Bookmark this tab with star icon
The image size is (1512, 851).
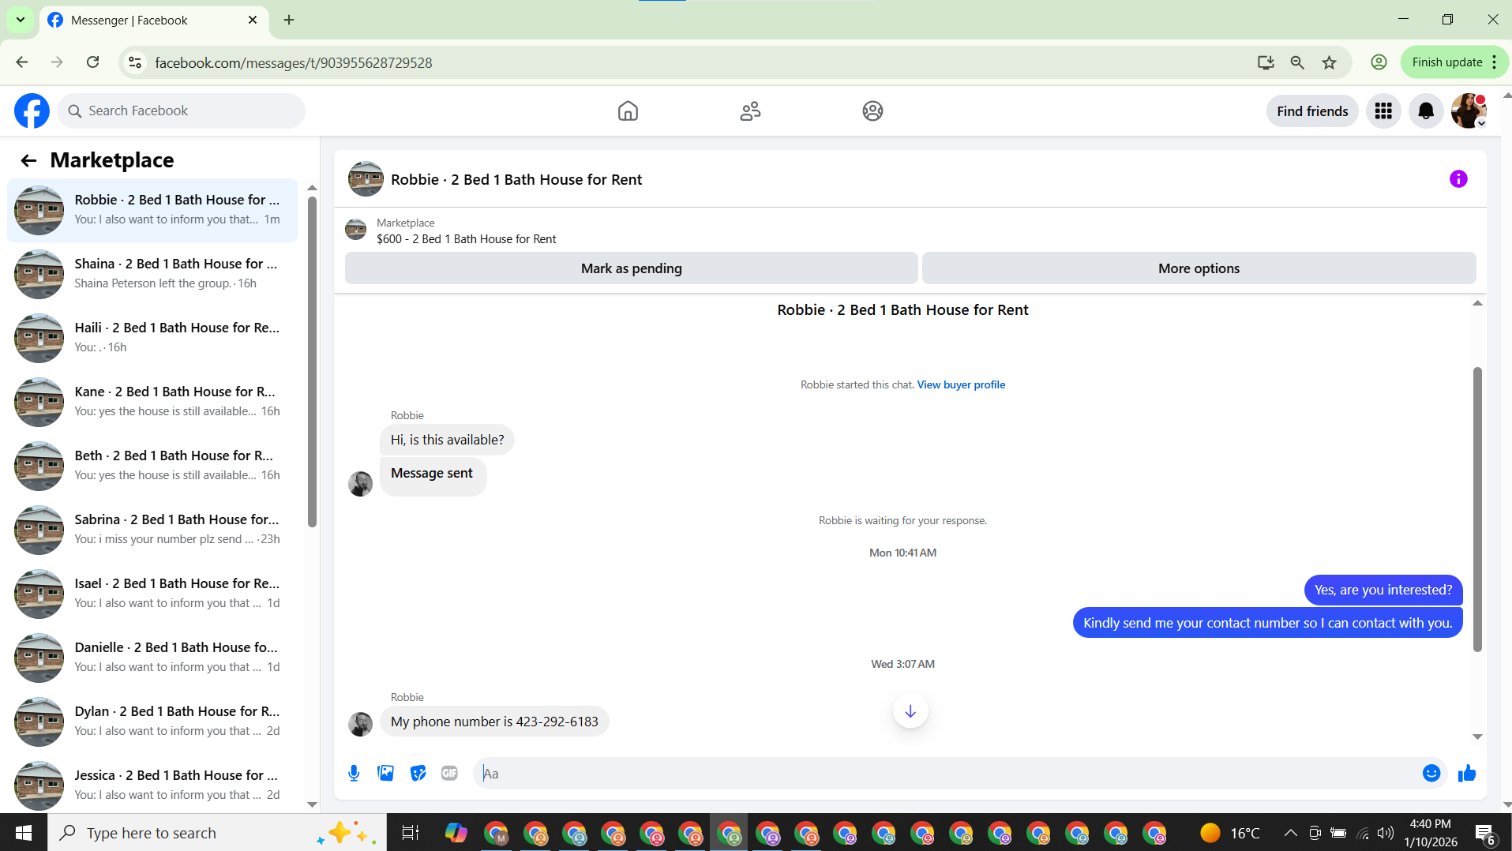coord(1330,62)
